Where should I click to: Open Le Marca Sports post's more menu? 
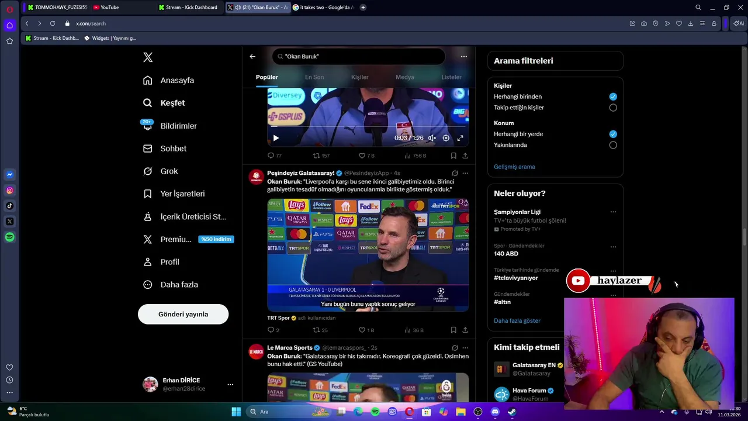click(x=465, y=347)
